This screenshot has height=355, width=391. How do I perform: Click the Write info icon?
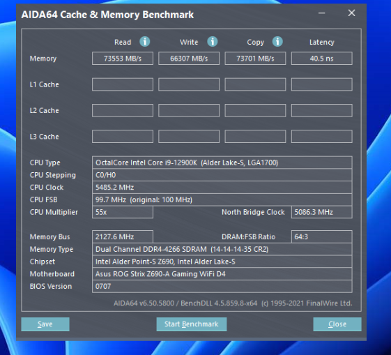[x=212, y=42]
